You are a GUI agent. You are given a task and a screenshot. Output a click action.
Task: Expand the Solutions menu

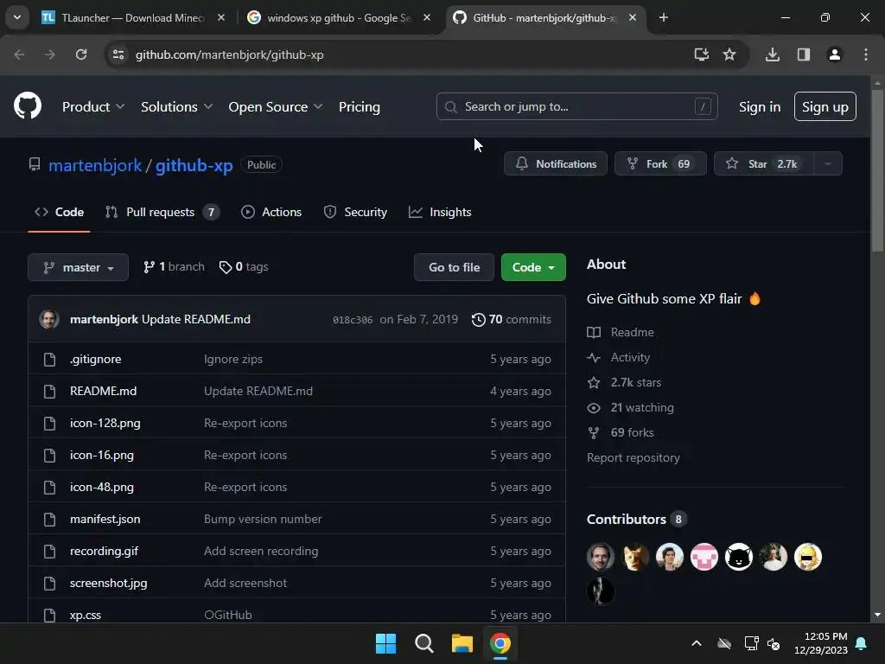point(176,106)
